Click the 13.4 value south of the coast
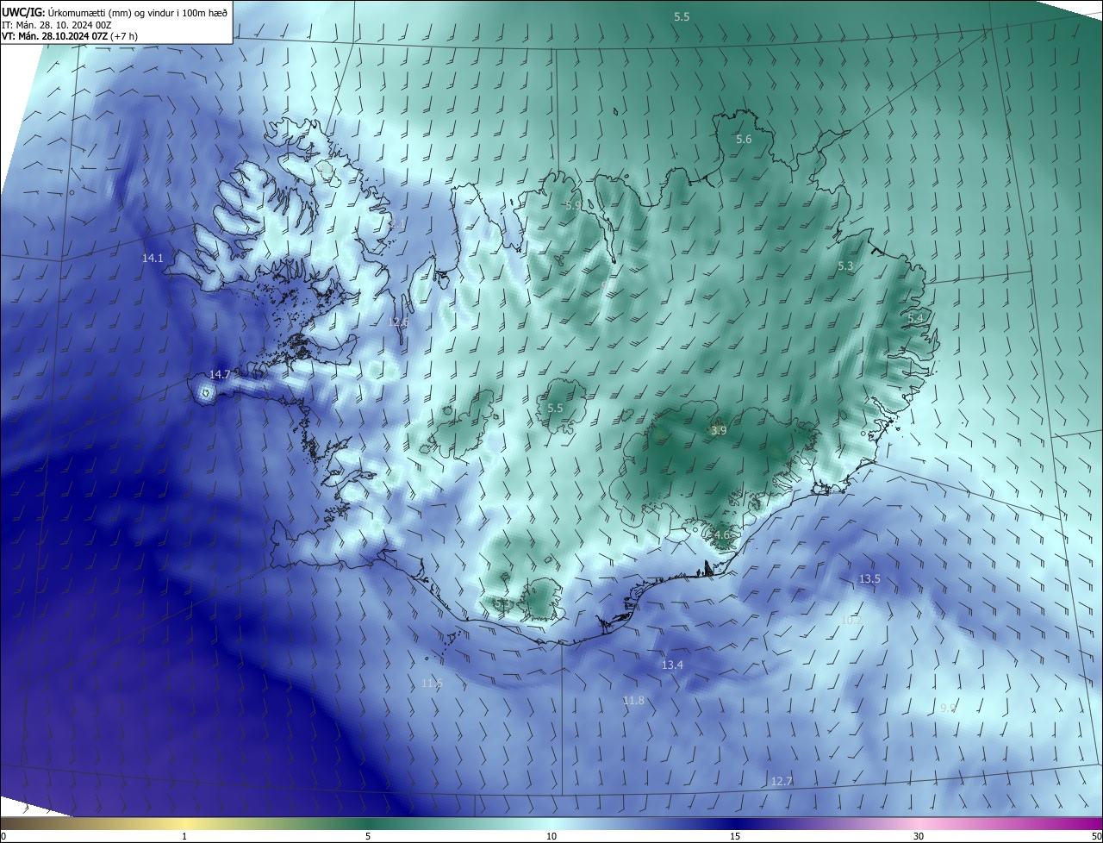 click(x=672, y=665)
